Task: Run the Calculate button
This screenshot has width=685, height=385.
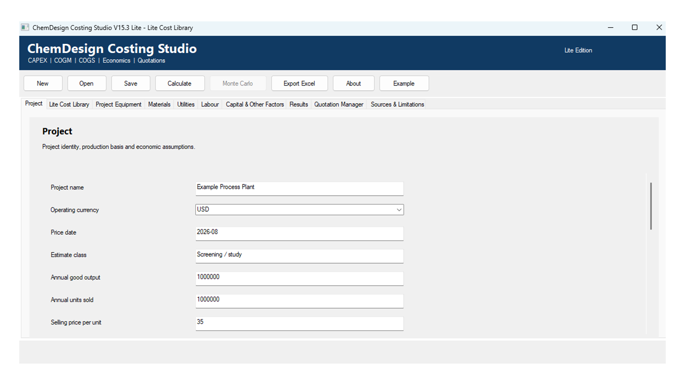Action: tap(180, 83)
